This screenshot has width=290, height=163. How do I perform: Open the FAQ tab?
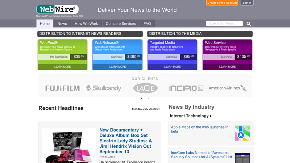147,24
